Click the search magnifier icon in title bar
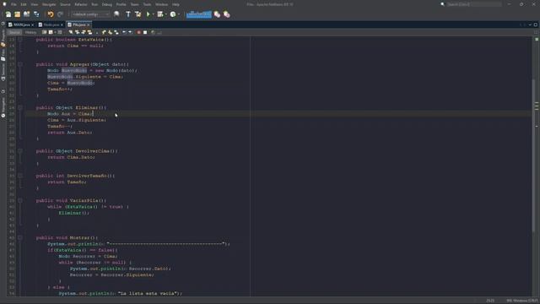The width and height of the screenshot is (540, 304). pyautogui.click(x=442, y=4)
